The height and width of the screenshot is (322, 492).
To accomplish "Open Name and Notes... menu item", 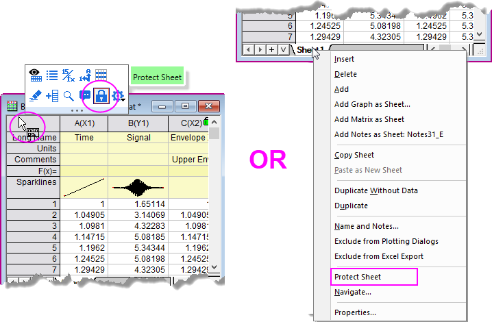I will [366, 226].
